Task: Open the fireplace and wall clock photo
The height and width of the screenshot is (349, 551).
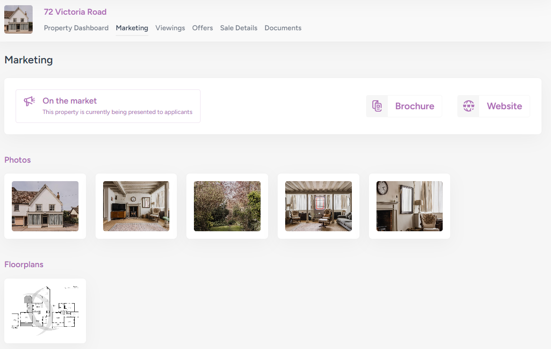Action: click(x=410, y=206)
